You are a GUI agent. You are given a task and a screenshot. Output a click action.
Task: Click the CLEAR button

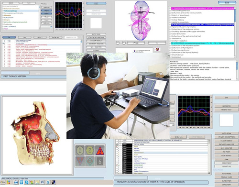(x=11, y=3)
